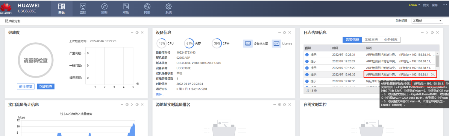The height and width of the screenshot is (136, 449).
Task: Open the 面板 dashboard tab
Action: [x=61, y=9]
